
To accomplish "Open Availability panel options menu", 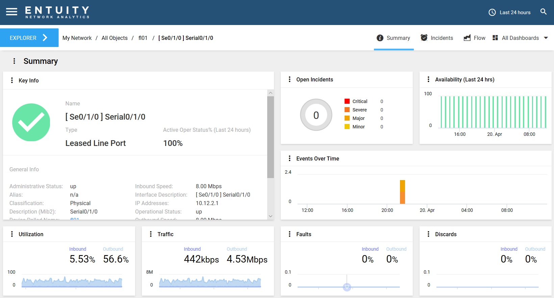I will [428, 79].
